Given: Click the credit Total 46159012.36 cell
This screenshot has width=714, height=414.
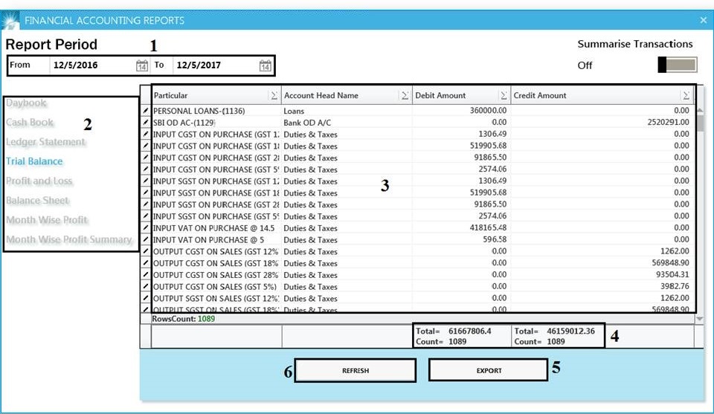Looking at the screenshot, I should pos(559,337).
